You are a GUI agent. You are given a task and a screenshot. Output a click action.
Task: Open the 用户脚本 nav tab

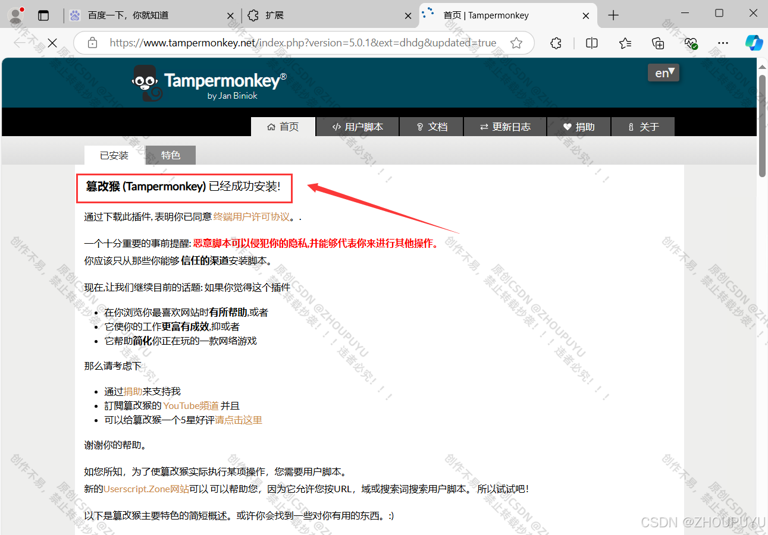coord(358,127)
